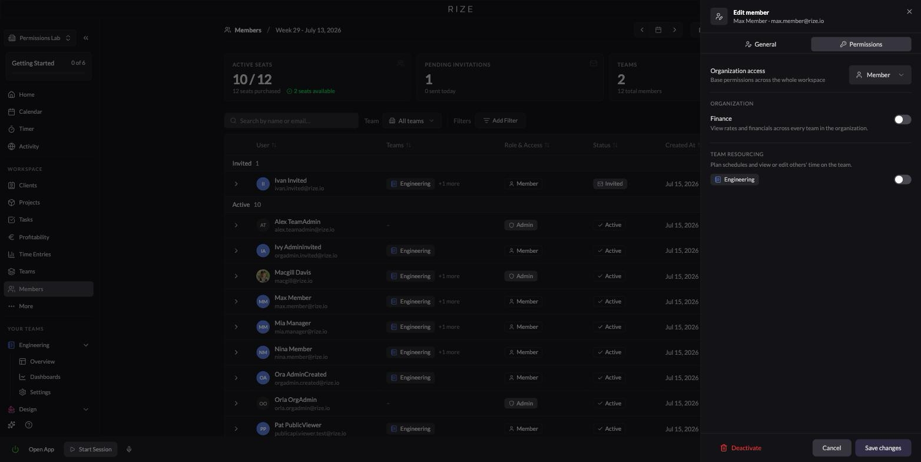The width and height of the screenshot is (921, 462).
Task: Go to previous week with left arrow
Action: tap(642, 30)
